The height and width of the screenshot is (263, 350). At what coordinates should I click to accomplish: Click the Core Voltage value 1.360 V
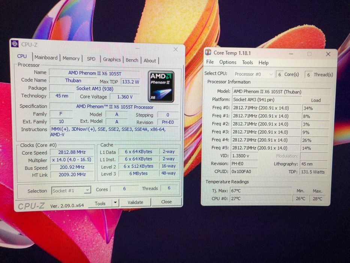point(125,97)
